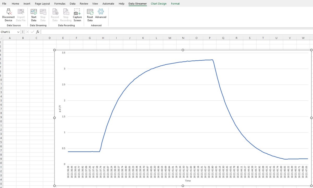Viewport: 313px width, 188px height.
Task: Select the p.d /V vertical axis title
Action: coord(60,109)
